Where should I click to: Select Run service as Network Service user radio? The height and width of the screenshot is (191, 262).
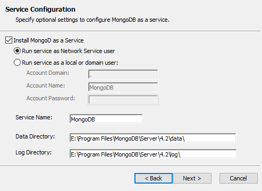(x=17, y=51)
